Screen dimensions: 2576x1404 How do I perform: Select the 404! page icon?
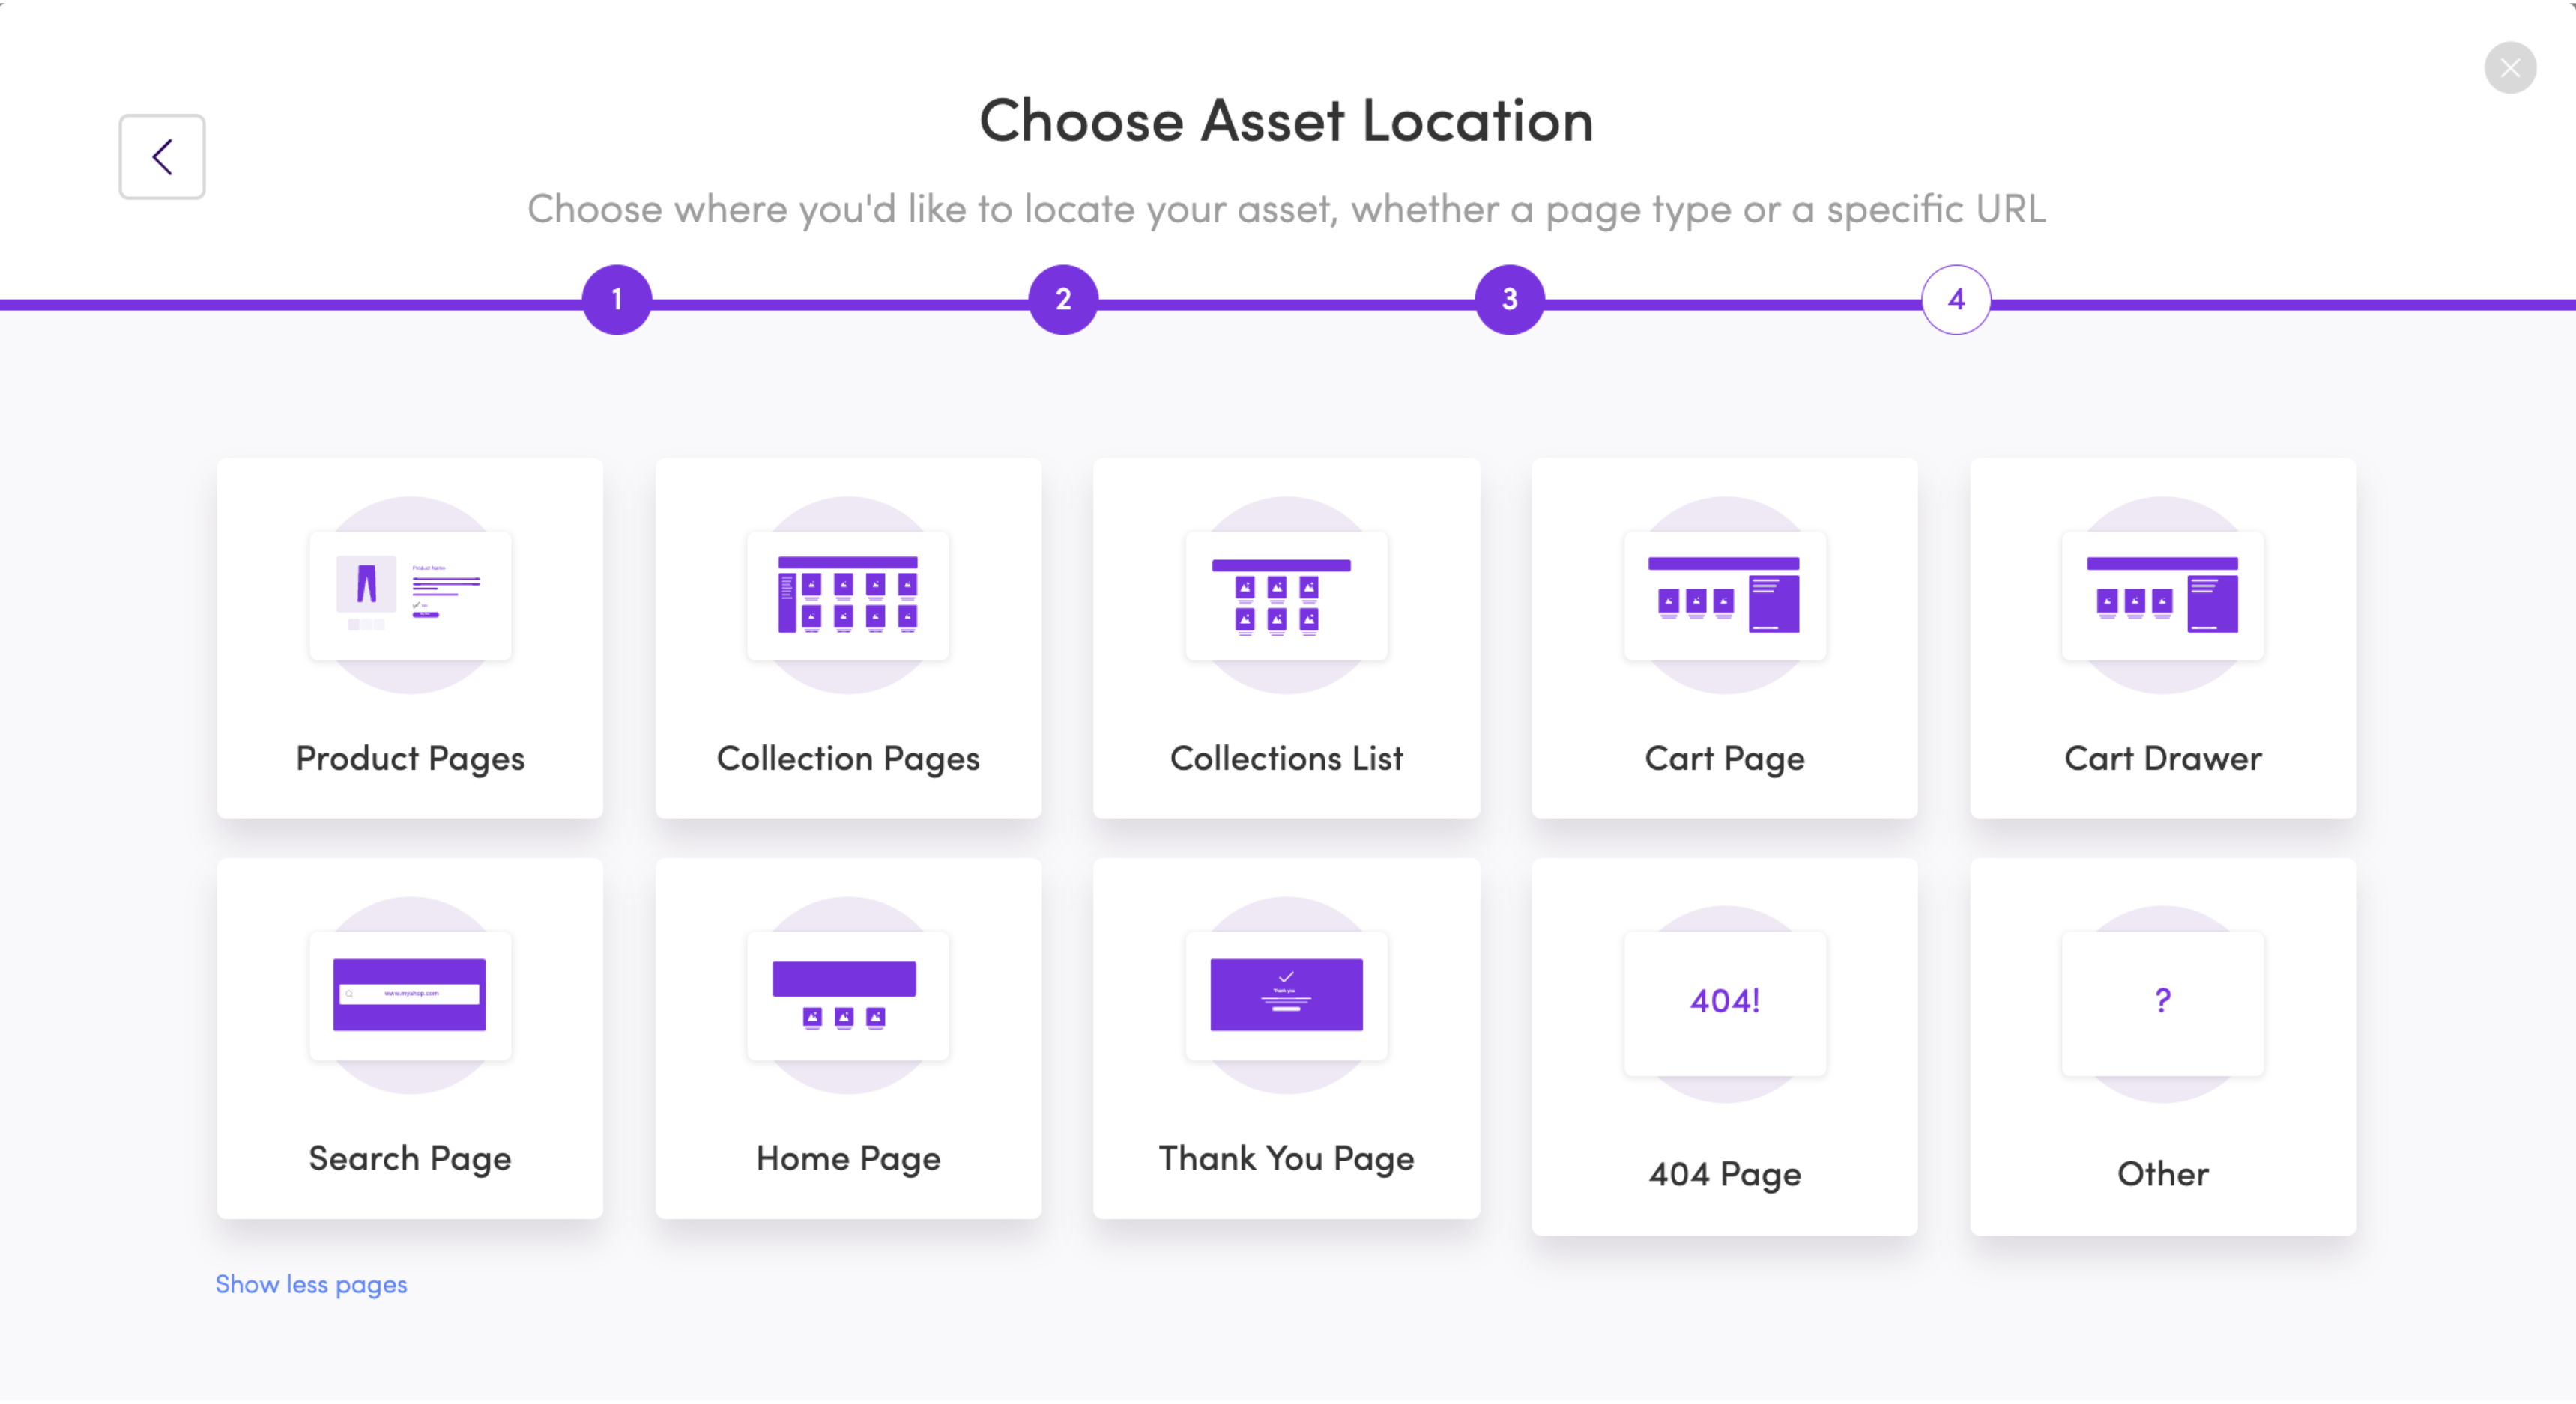1724,1003
